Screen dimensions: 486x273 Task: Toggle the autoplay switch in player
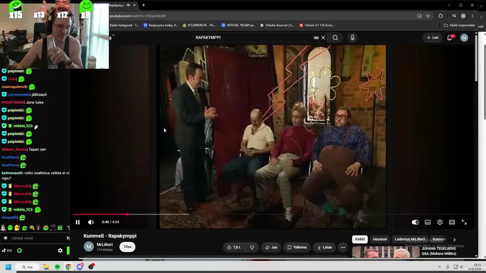(415, 222)
